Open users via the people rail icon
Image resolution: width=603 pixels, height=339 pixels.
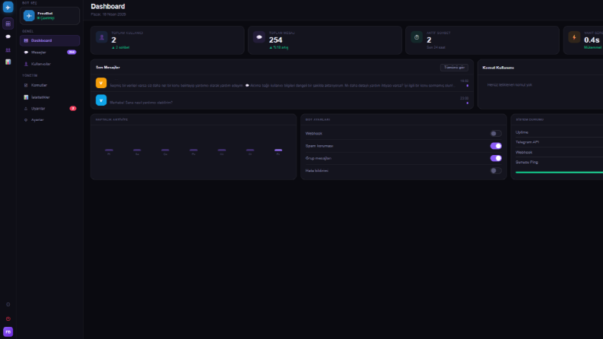click(8, 50)
